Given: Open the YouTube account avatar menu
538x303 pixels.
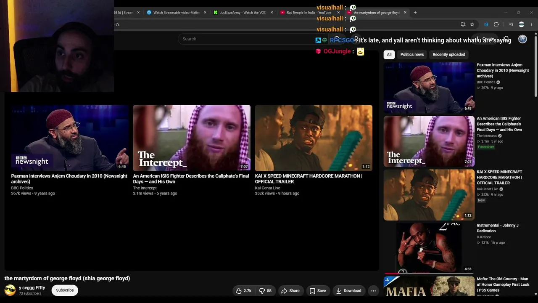Looking at the screenshot, I should tap(522, 39).
